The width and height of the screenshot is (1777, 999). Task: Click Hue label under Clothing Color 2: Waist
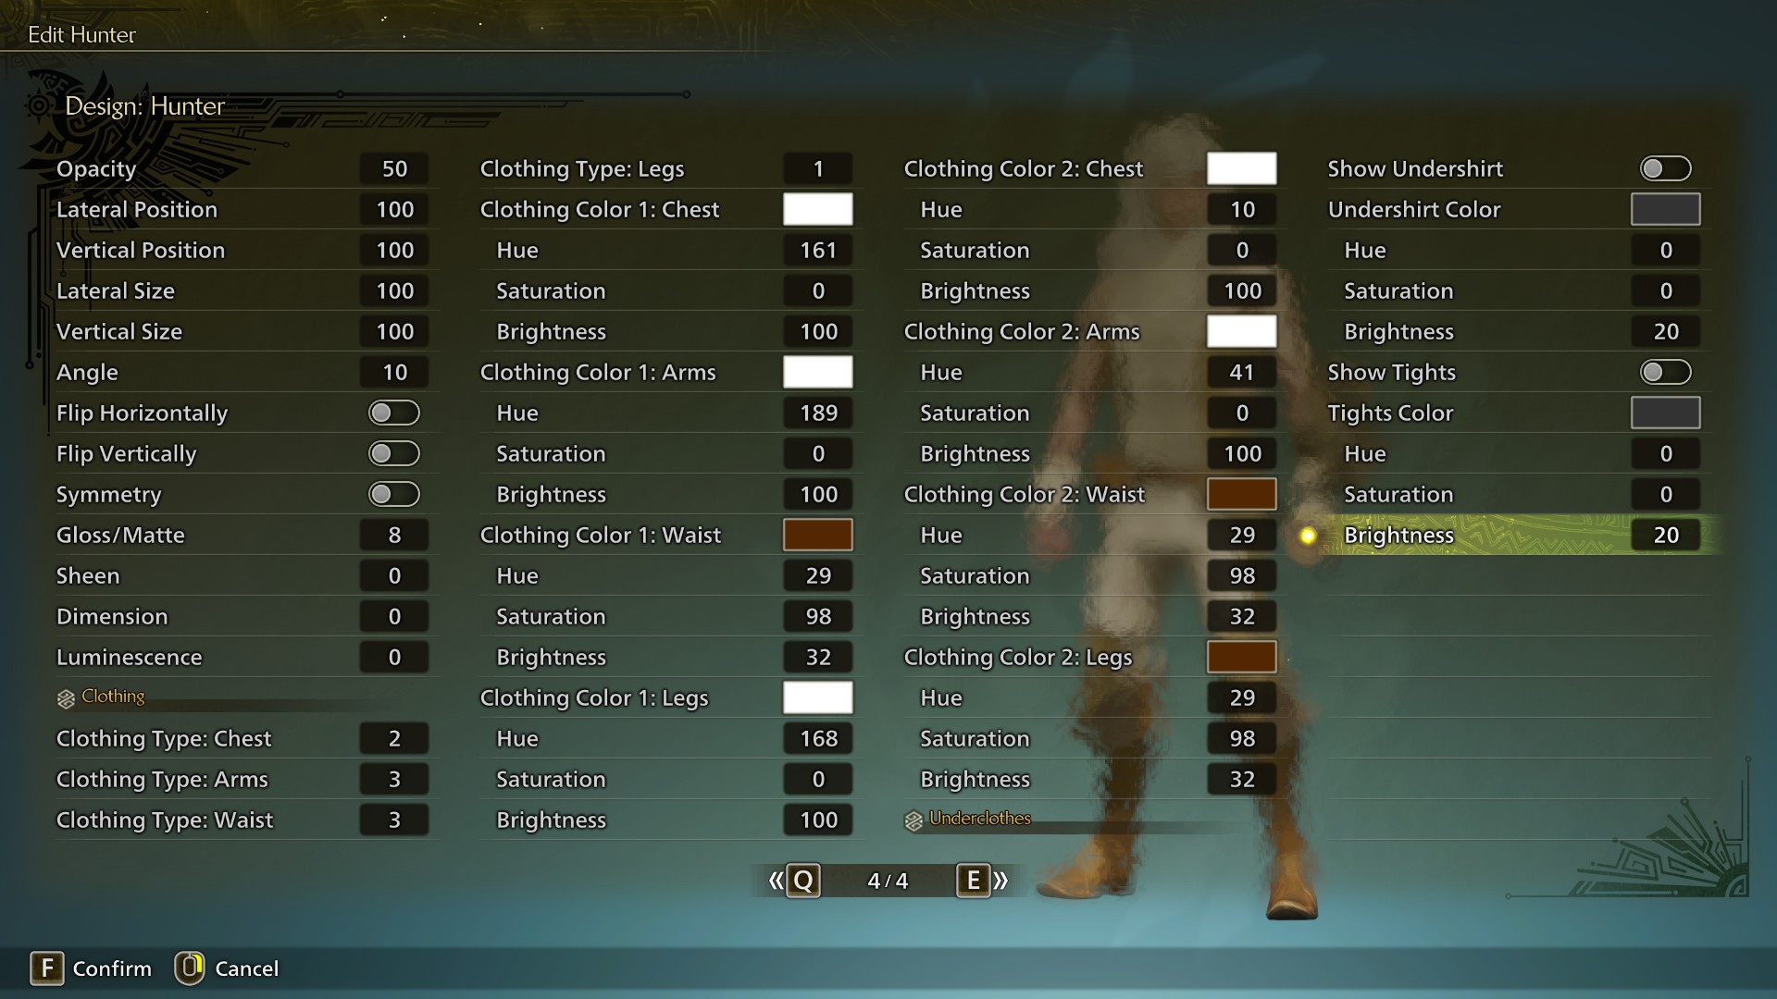pyautogui.click(x=940, y=535)
